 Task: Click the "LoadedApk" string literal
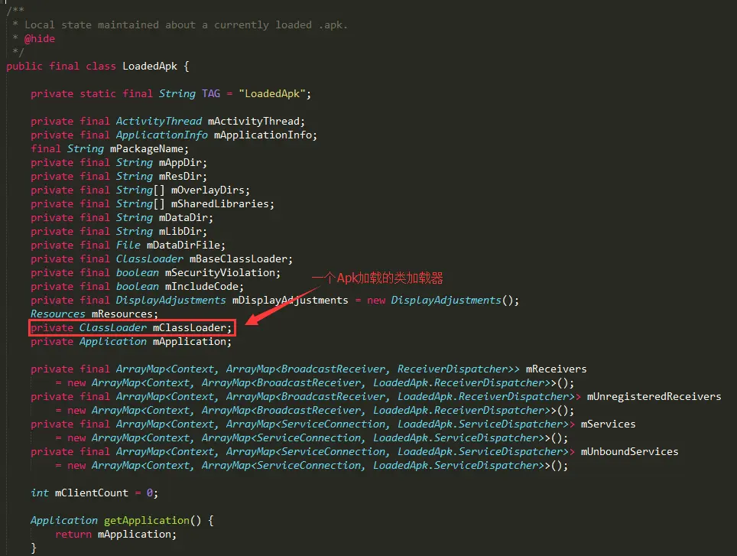(272, 93)
